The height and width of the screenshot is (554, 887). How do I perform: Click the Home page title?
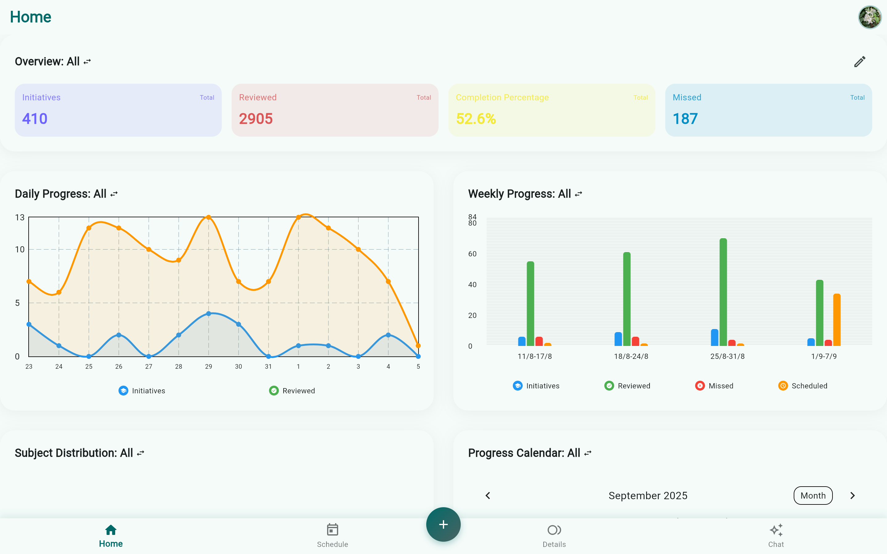pyautogui.click(x=30, y=17)
